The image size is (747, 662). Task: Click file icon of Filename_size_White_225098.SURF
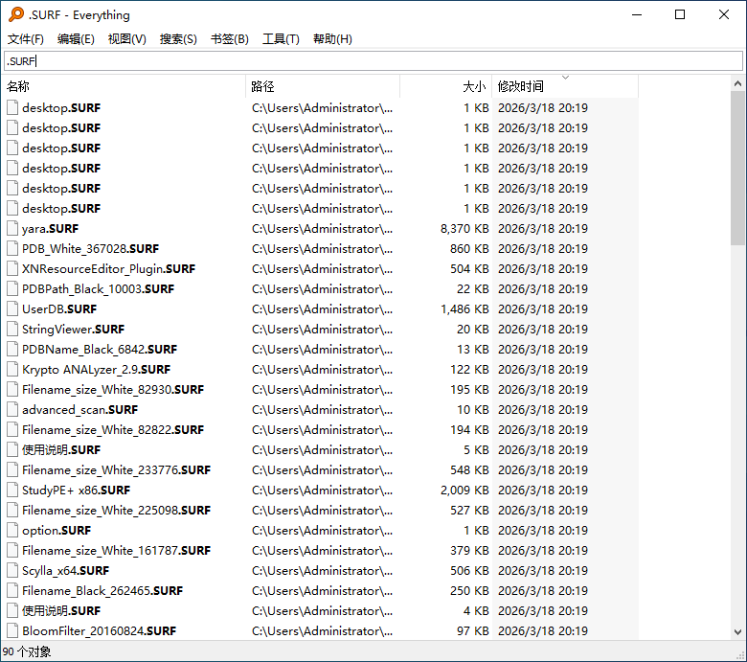[12, 511]
